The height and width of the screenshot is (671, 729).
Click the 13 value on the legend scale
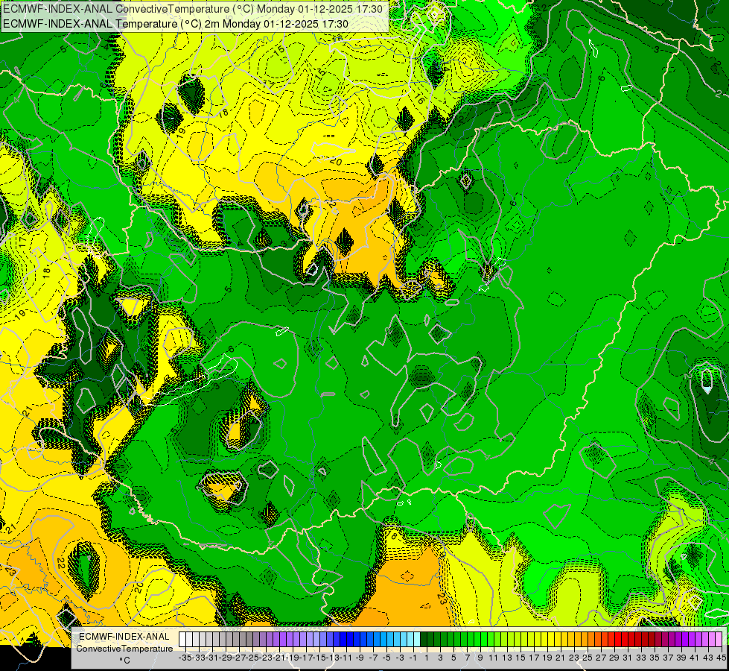tap(507, 658)
